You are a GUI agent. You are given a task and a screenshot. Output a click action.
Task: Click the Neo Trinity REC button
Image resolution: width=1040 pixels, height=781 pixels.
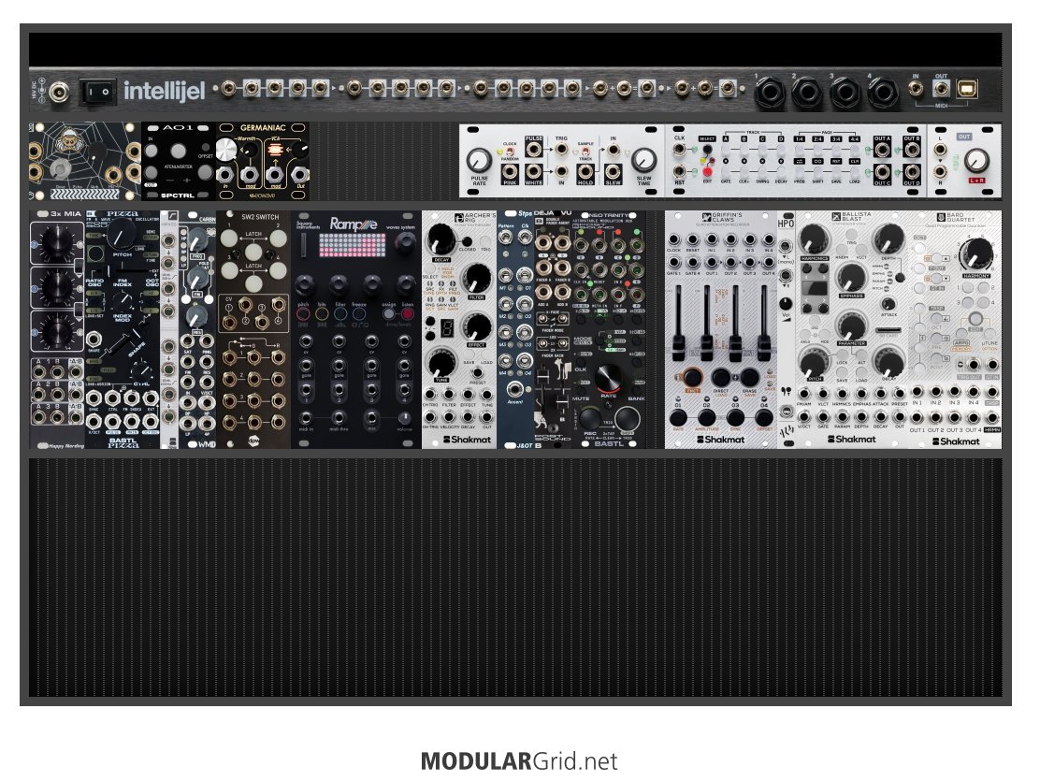click(589, 419)
